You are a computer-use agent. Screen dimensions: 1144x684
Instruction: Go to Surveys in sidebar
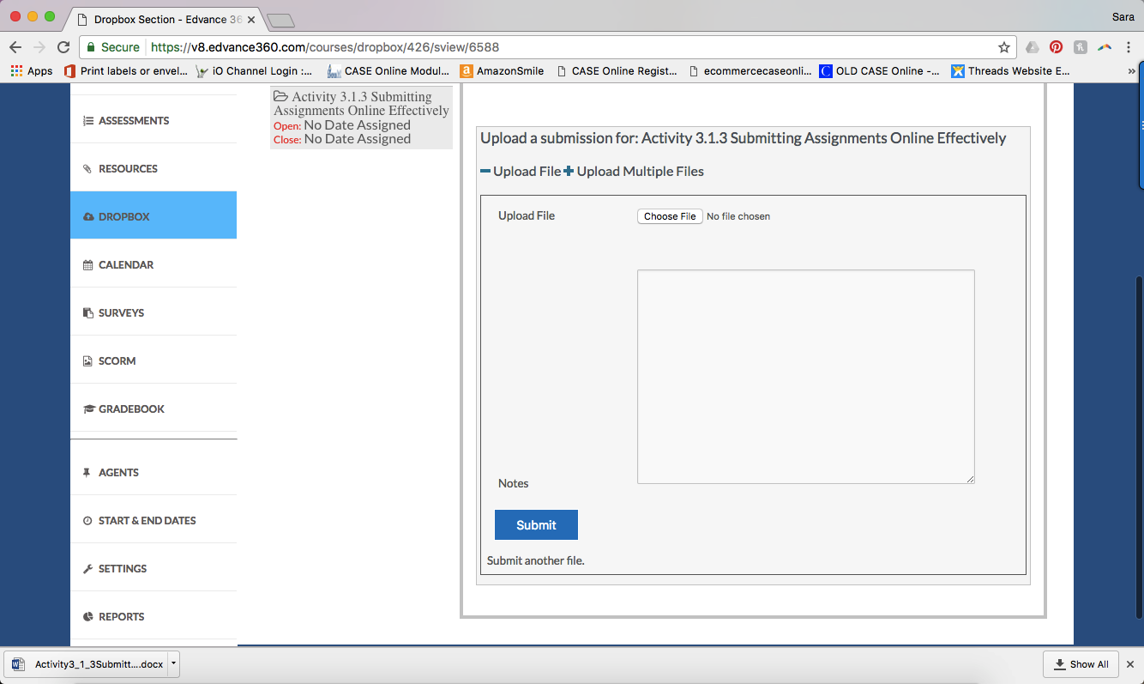(121, 313)
